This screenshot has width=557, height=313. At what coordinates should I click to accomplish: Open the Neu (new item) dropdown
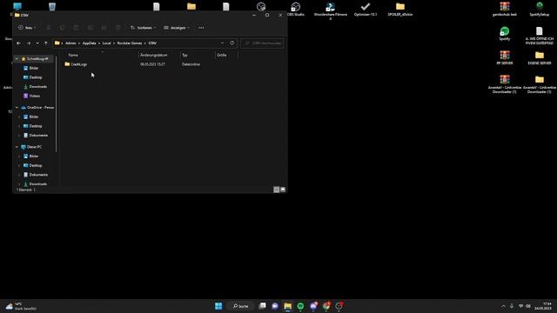click(x=27, y=28)
